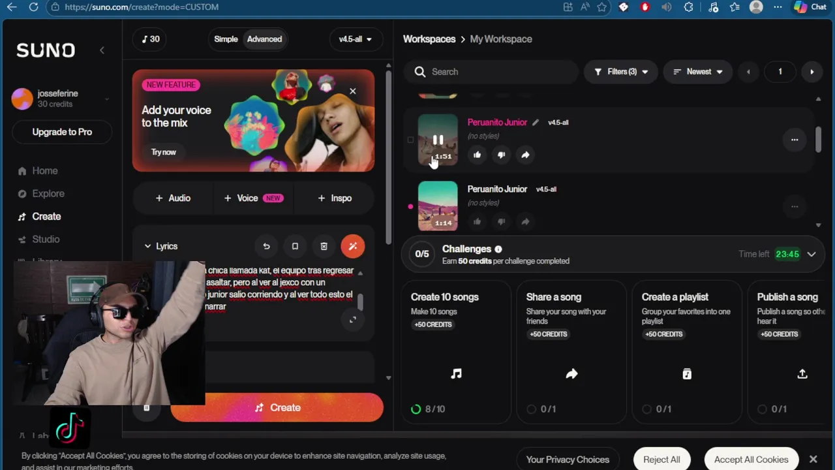Click the browser favorites star icon
Viewport: 835px width, 470px height.
click(602, 7)
